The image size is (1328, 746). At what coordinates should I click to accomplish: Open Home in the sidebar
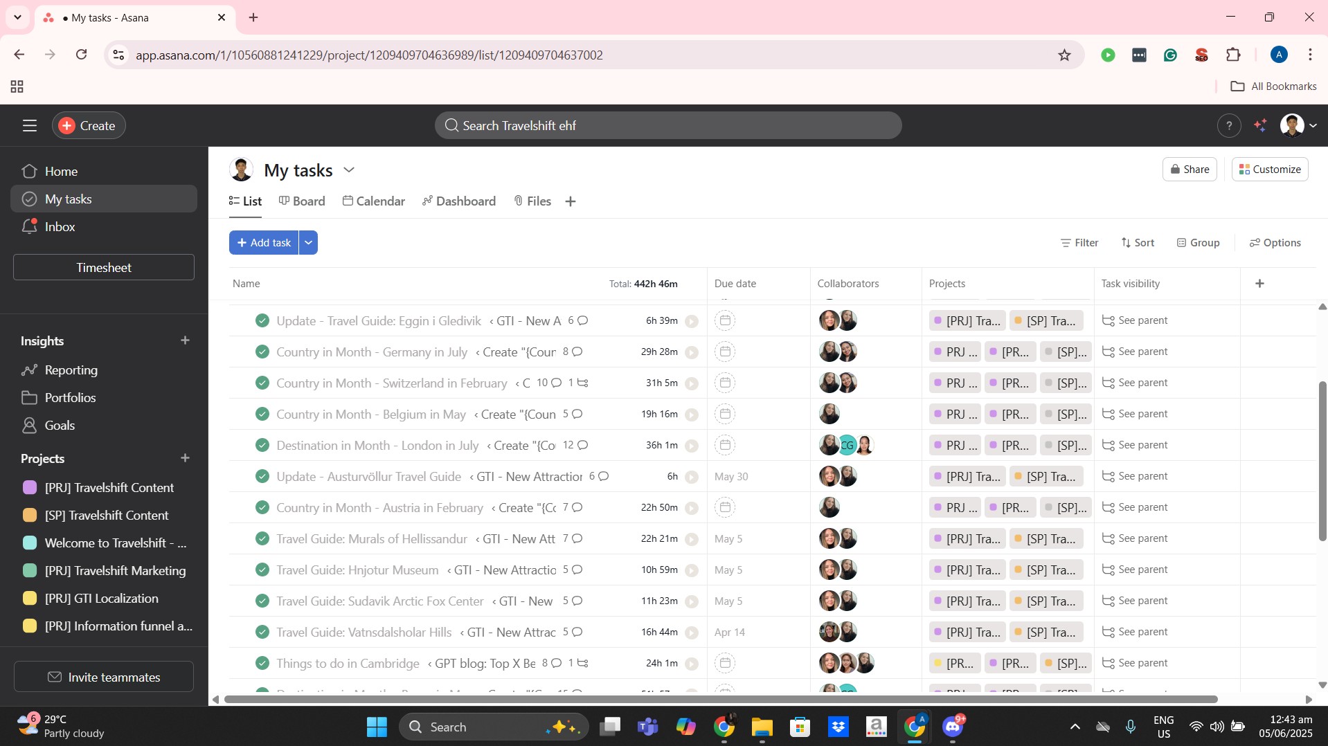[x=104, y=171]
